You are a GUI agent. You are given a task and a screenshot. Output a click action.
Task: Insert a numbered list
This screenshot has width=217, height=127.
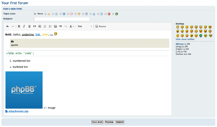point(45,26)
